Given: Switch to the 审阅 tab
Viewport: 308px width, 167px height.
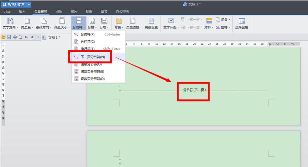Looking at the screenshot, I should point(74,11).
